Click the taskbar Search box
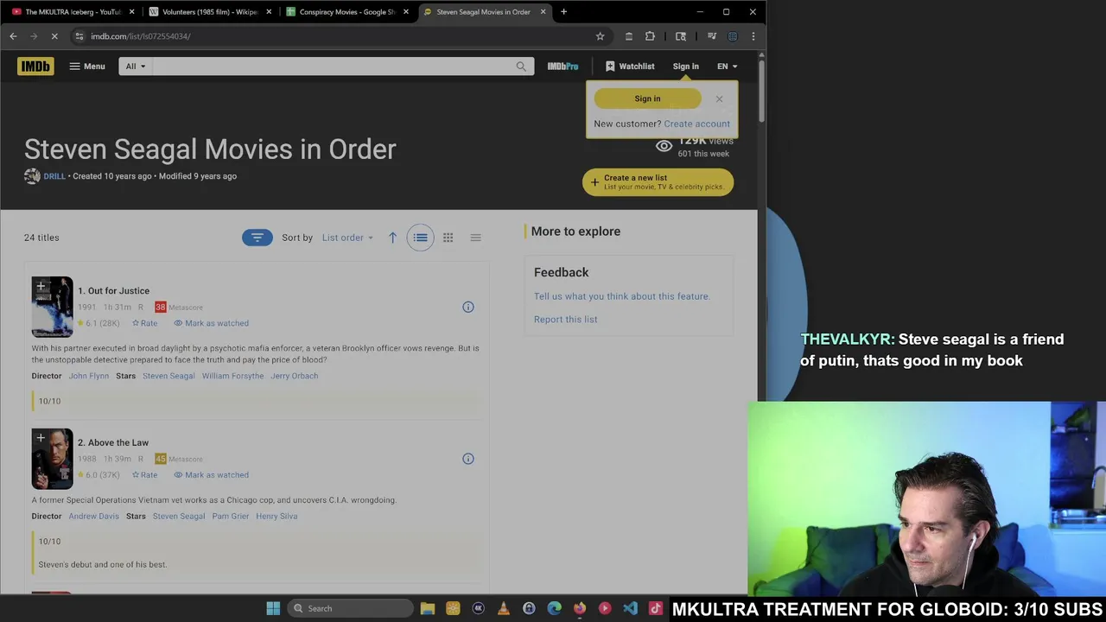 [349, 608]
